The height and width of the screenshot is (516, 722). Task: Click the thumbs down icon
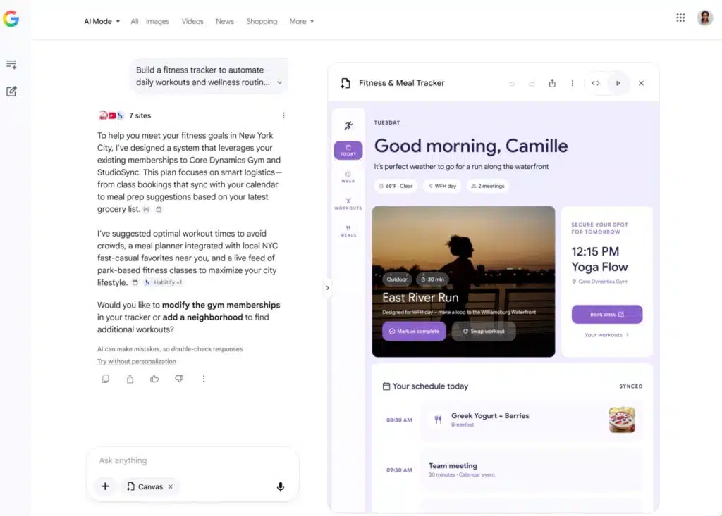click(179, 379)
